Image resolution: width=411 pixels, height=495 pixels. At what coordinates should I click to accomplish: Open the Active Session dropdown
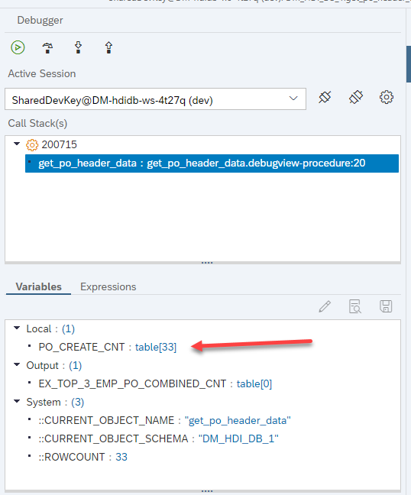coord(155,99)
